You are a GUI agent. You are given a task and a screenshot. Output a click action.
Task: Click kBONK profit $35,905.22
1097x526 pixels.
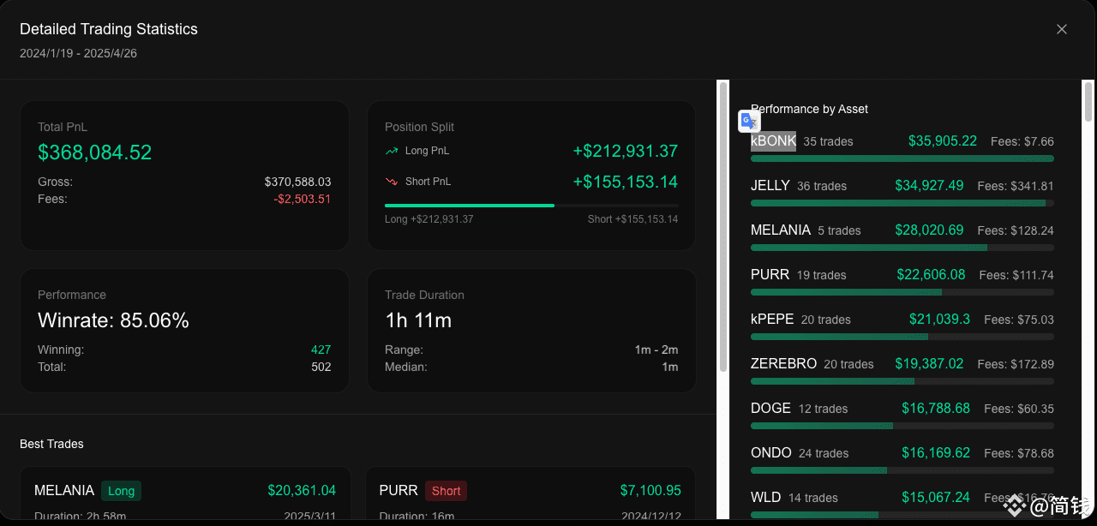tap(943, 141)
